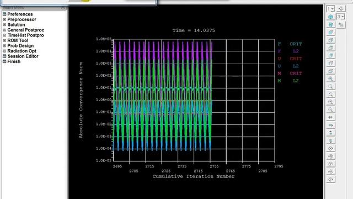Click the U CRIT legend entry

[x=290, y=59]
